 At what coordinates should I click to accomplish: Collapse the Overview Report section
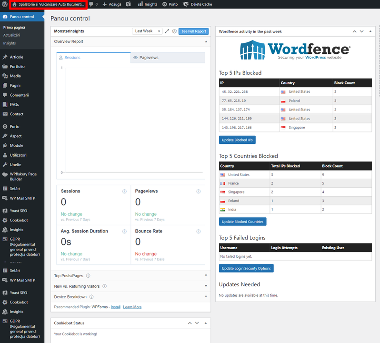206,41
